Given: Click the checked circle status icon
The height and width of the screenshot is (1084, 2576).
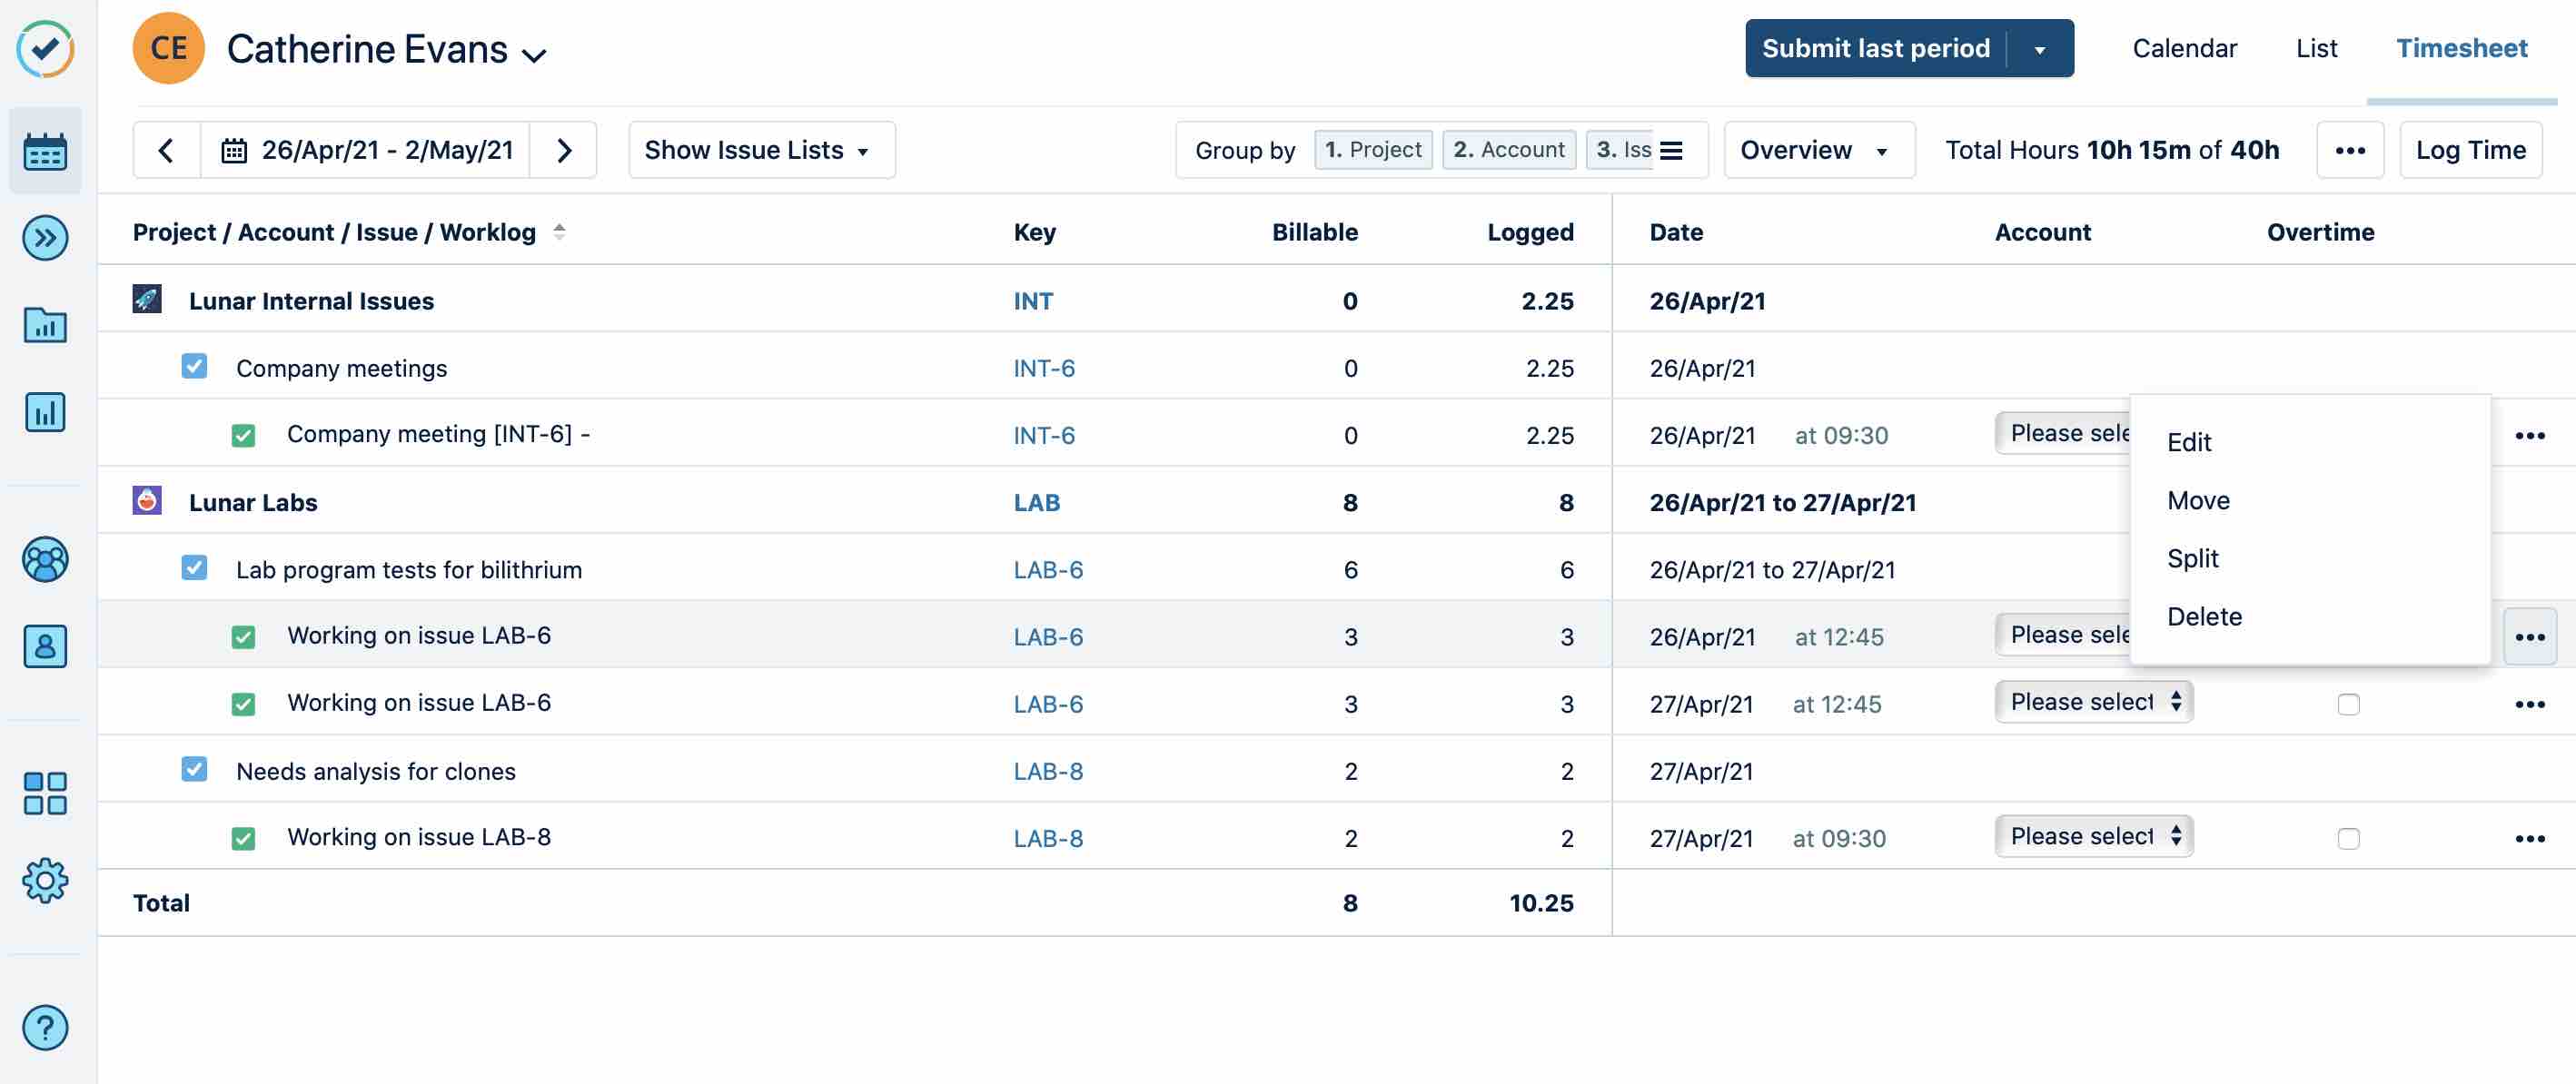Looking at the screenshot, I should [45, 44].
